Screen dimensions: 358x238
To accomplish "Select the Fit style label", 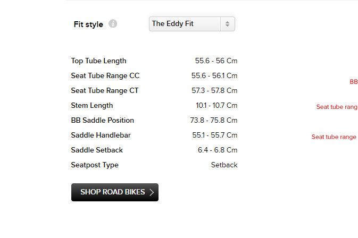I will [x=88, y=24].
